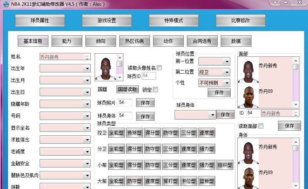
Task: Save the 球员位置 settings
Action: (219, 92)
